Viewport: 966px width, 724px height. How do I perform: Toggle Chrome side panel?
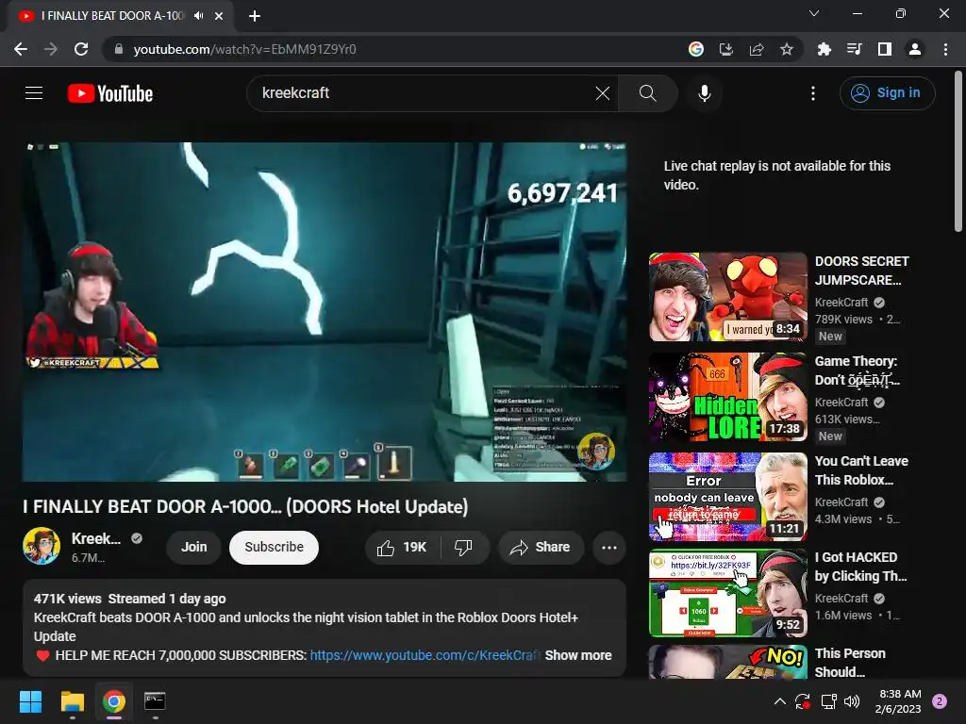coord(885,49)
